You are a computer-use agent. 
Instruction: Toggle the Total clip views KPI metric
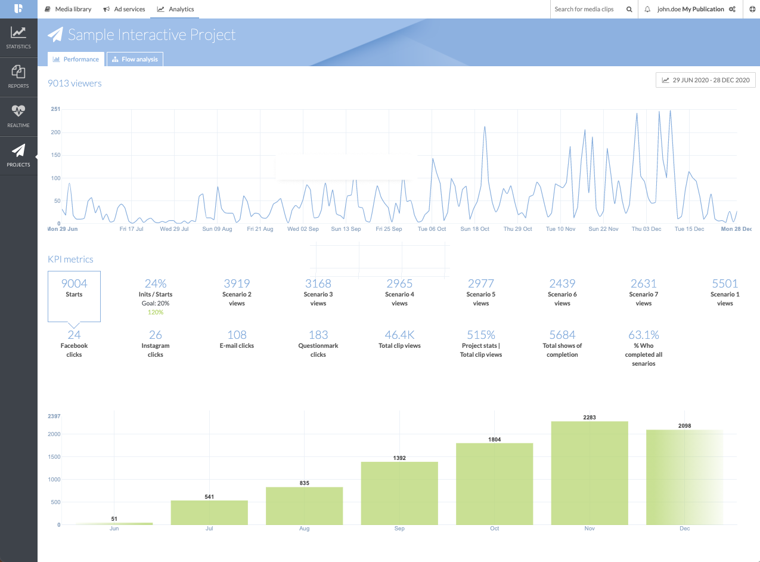click(399, 340)
